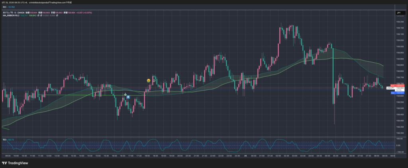Expand the top RCI indicator legend
The image size is (408, 168).
coord(5,7)
